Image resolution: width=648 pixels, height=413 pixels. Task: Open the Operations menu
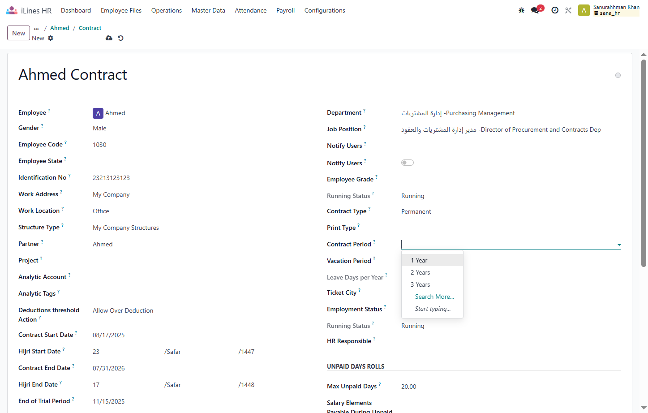click(x=167, y=10)
